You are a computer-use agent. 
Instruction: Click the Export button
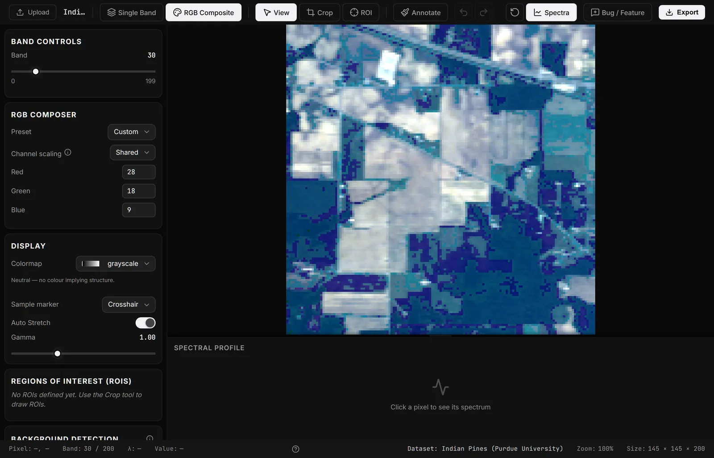(682, 12)
